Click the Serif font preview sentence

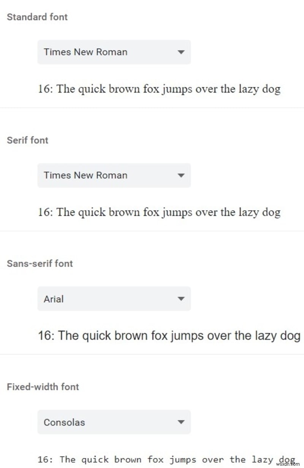159,213
